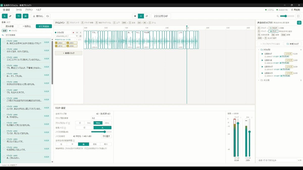303x170 pixels.
Task: Open the ヘルプ menu
Action: click(38, 10)
